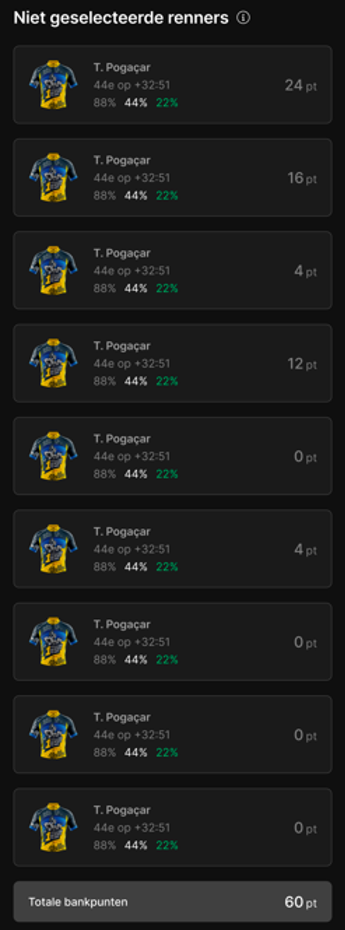
Task: Click jersey icon of the 24 pt rider
Action: tap(53, 85)
